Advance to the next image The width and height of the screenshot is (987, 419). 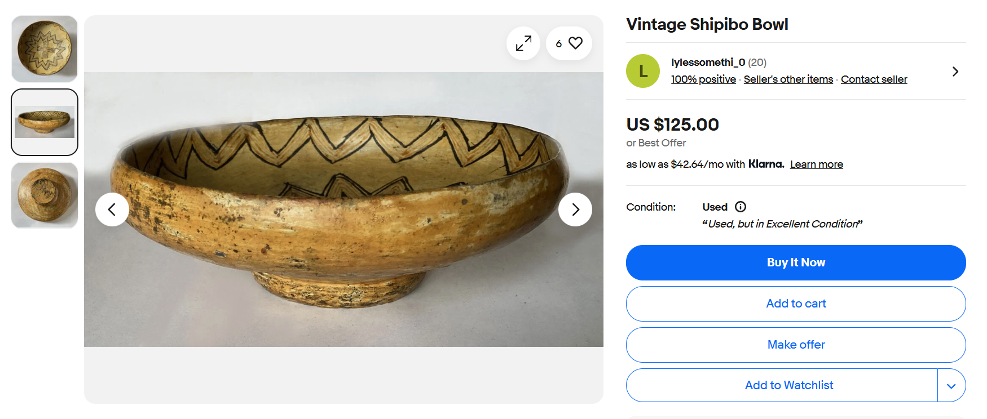tap(575, 210)
